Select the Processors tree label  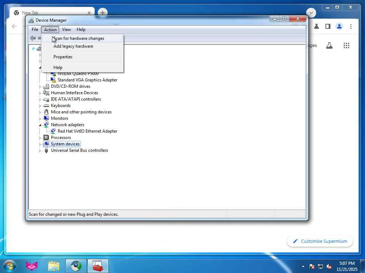pos(61,138)
